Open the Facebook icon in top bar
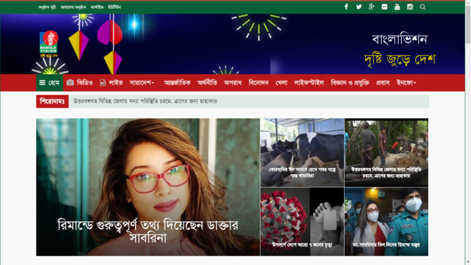This screenshot has width=471, height=265. (x=346, y=7)
